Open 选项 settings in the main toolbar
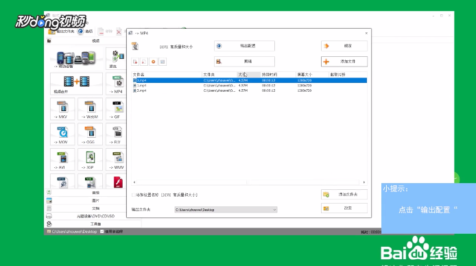 pyautogui.click(x=85, y=32)
